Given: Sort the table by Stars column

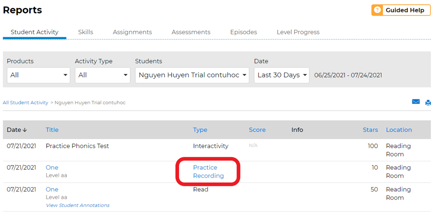Looking at the screenshot, I should click(x=370, y=130).
